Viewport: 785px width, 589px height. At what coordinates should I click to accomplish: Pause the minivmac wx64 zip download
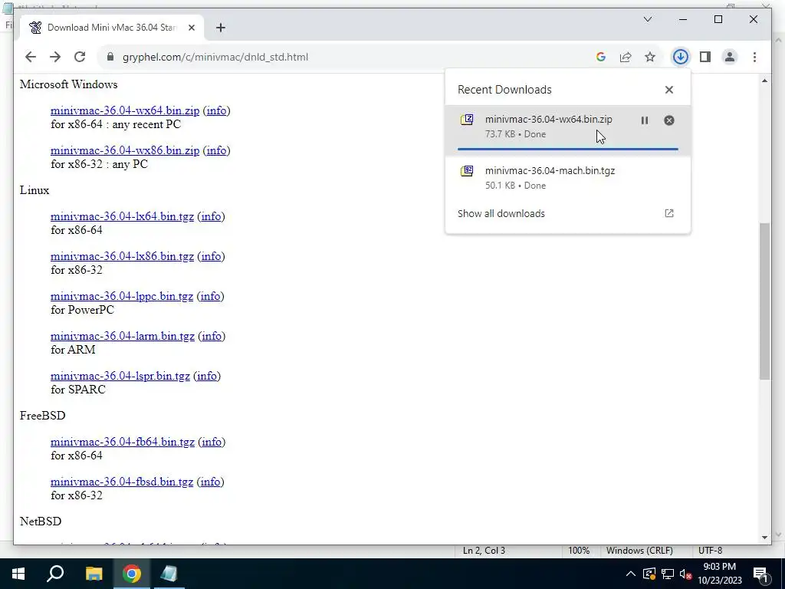[644, 120]
